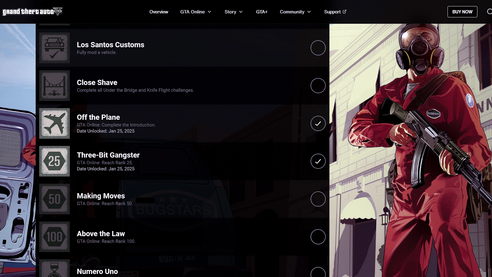Click the Under the Bridge challenges description

[x=135, y=90]
